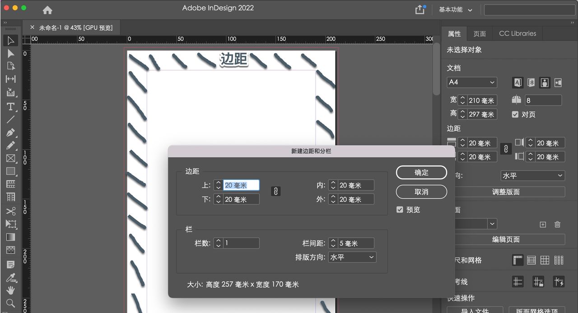Open the A4 page size dropdown
Image resolution: width=578 pixels, height=313 pixels.
tap(471, 82)
